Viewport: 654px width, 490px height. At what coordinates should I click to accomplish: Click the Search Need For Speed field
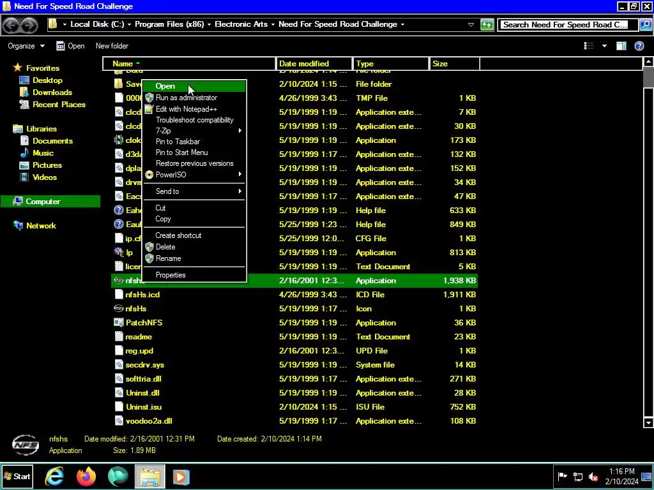point(568,25)
